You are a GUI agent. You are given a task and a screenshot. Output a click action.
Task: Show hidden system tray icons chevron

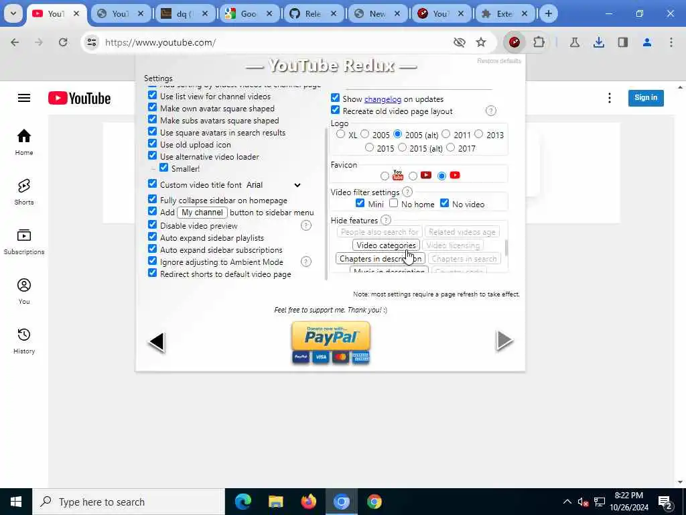coord(567,502)
